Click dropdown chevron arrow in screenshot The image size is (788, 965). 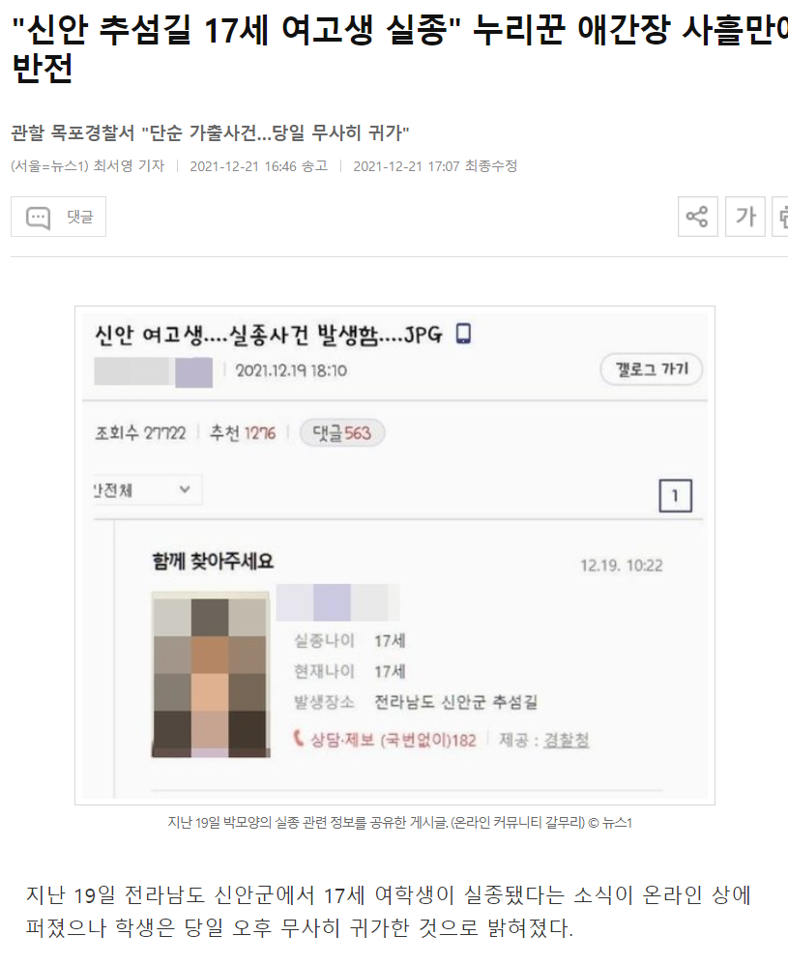coord(184,490)
